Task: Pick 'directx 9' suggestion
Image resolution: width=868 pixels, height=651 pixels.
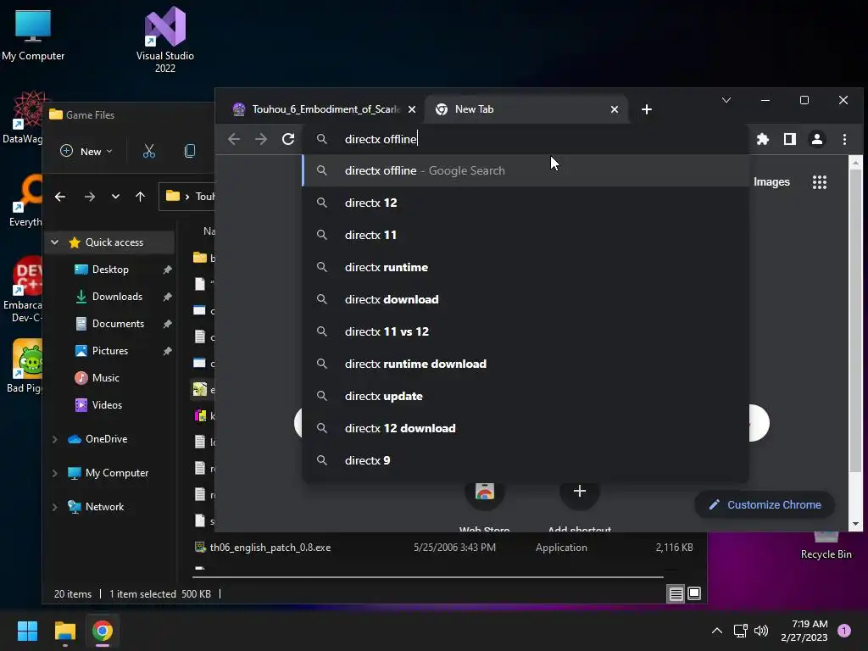Action: tap(526, 460)
